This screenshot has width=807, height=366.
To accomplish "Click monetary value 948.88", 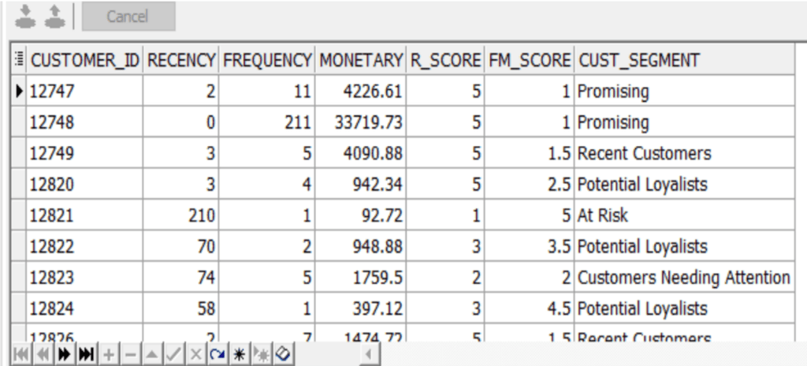I will pyautogui.click(x=360, y=246).
